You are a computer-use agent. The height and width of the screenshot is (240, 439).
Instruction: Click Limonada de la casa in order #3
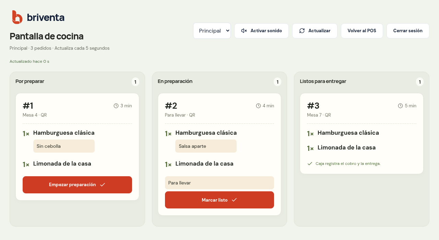[346, 147]
